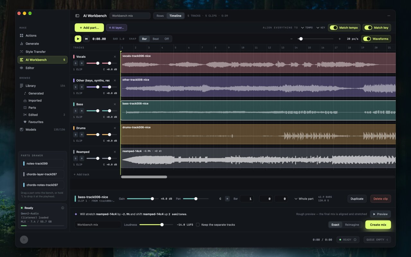Adjust the Loudness slider handle
Viewport: 411px width, 257px height.
(162, 225)
